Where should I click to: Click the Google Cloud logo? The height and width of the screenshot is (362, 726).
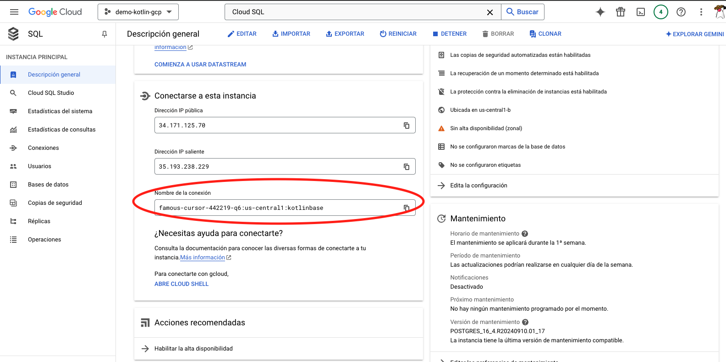click(x=55, y=12)
